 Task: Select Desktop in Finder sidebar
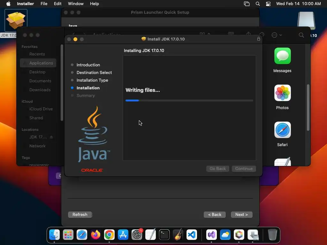pos(37,72)
